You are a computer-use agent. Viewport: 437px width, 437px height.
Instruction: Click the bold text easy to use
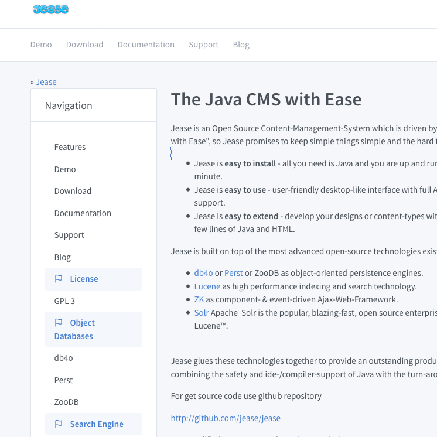pos(245,190)
